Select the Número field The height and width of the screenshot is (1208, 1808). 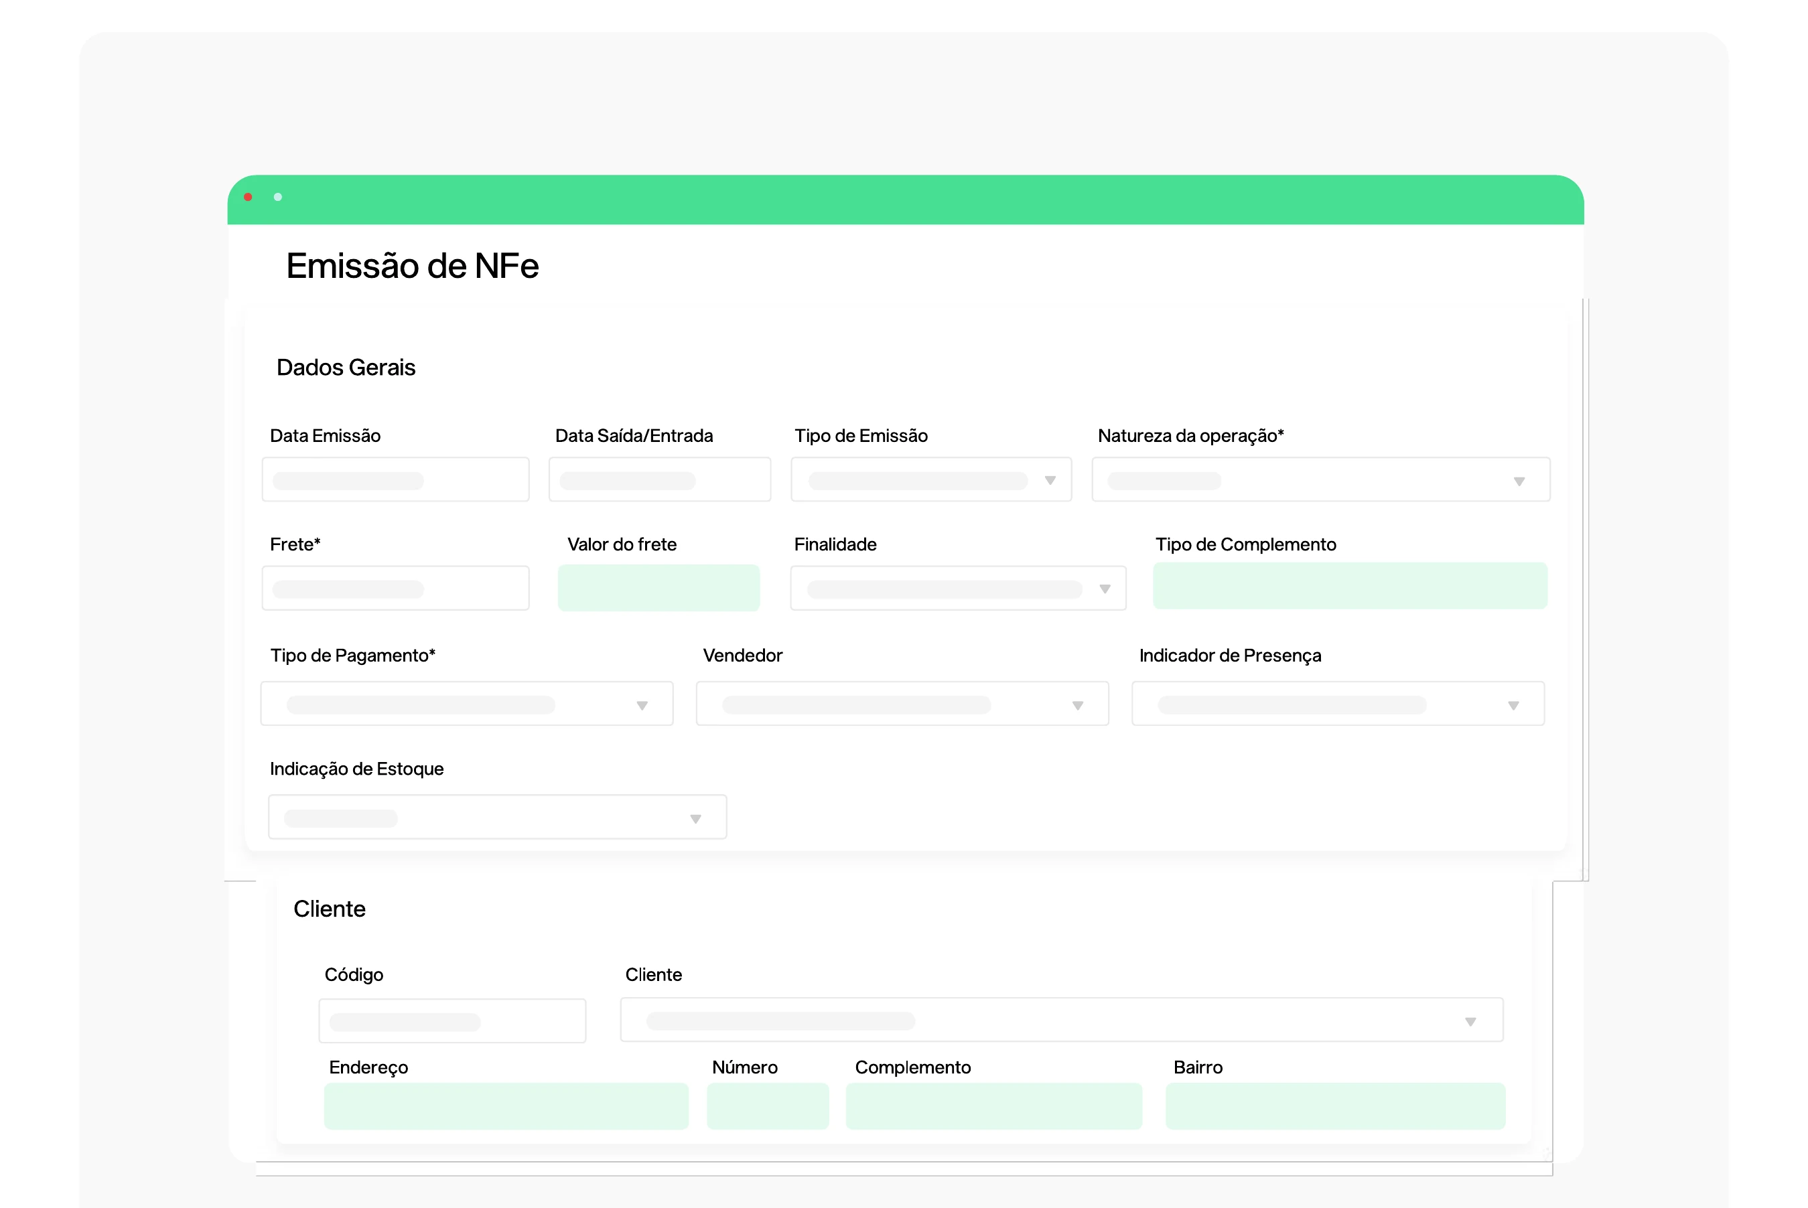tap(768, 1106)
